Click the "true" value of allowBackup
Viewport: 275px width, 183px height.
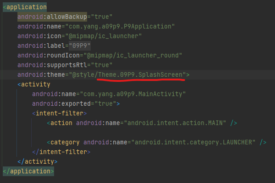click(102, 17)
